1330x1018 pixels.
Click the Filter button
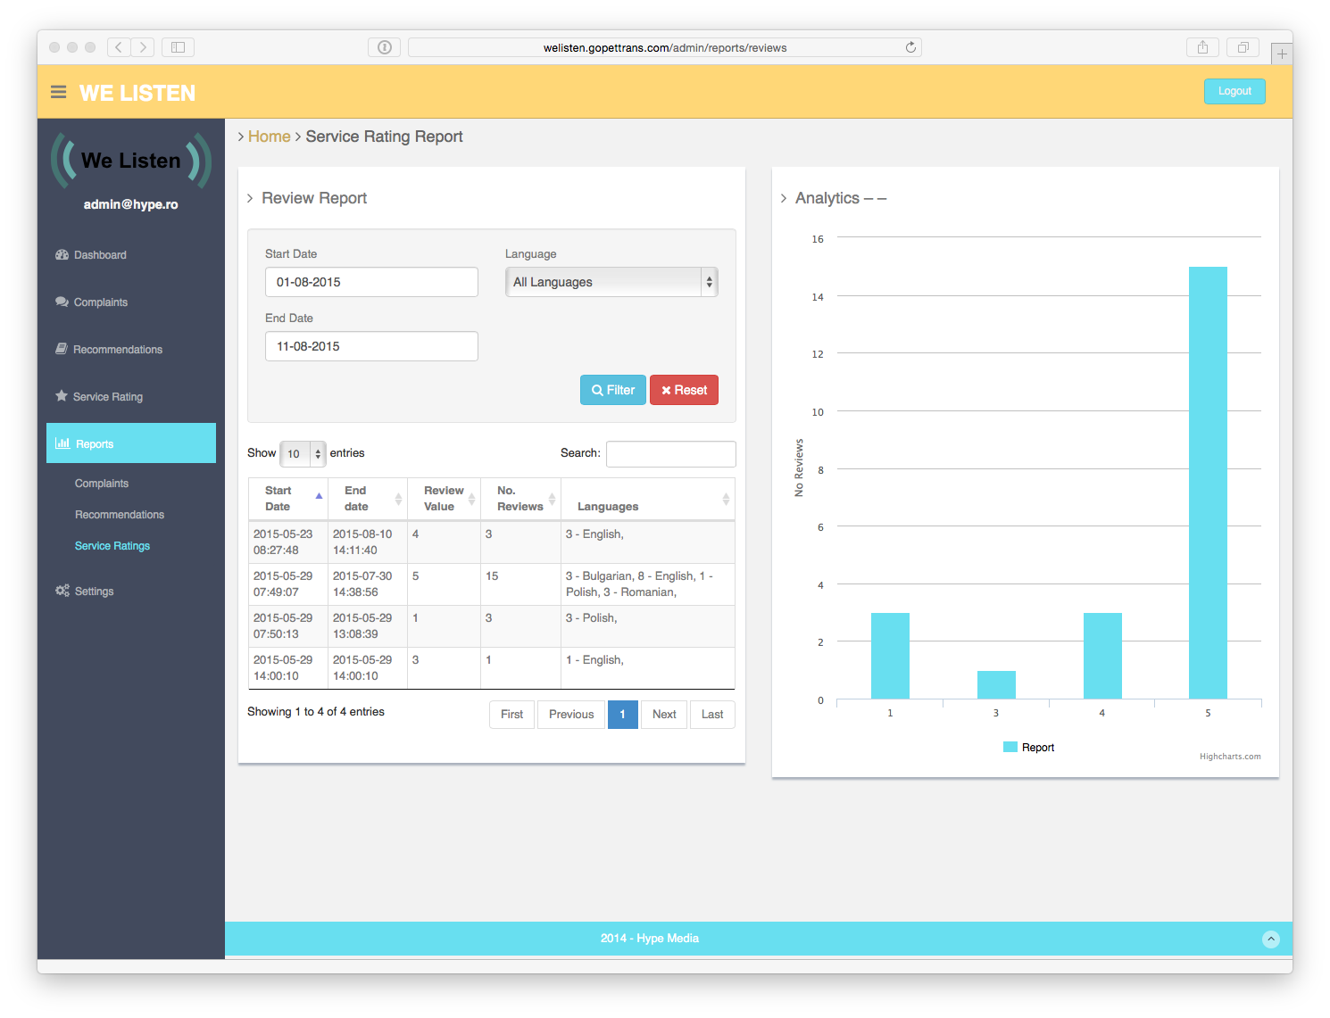613,390
